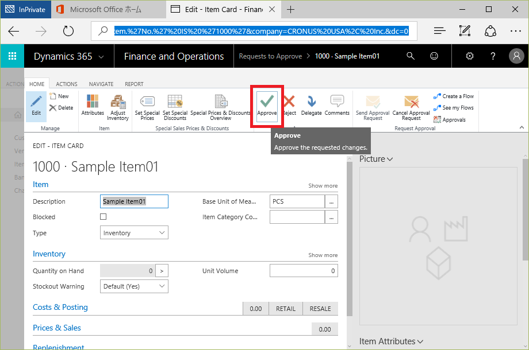Click the web note pen icon
The height and width of the screenshot is (350, 529).
[465, 31]
